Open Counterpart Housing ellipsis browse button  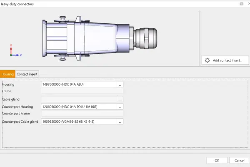pos(120,106)
